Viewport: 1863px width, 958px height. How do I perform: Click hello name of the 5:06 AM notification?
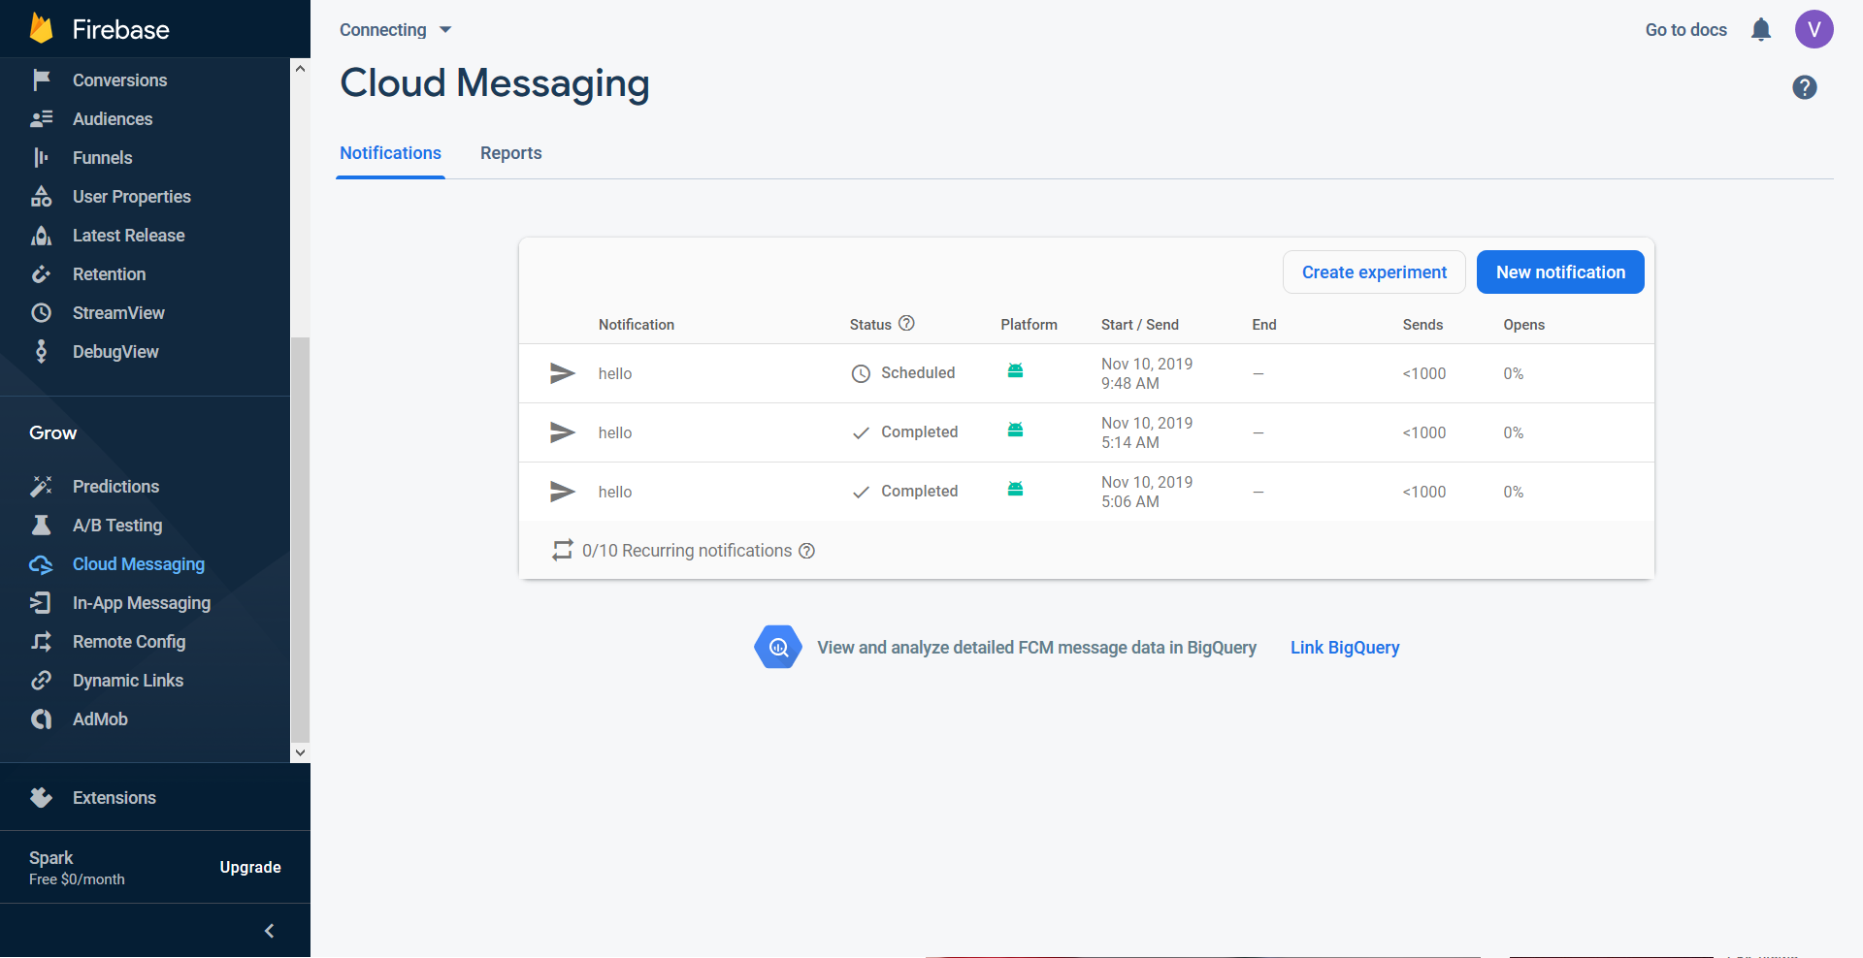coord(615,492)
